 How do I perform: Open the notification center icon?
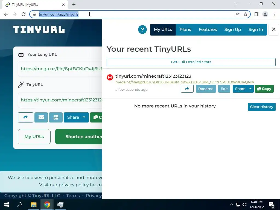click(x=271, y=205)
